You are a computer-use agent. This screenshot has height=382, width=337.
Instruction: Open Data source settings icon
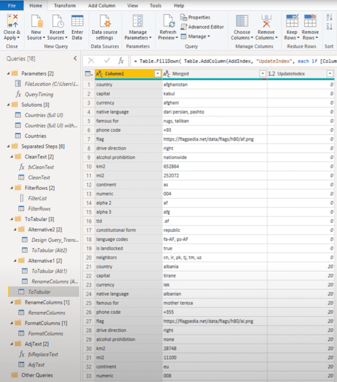pos(105,21)
